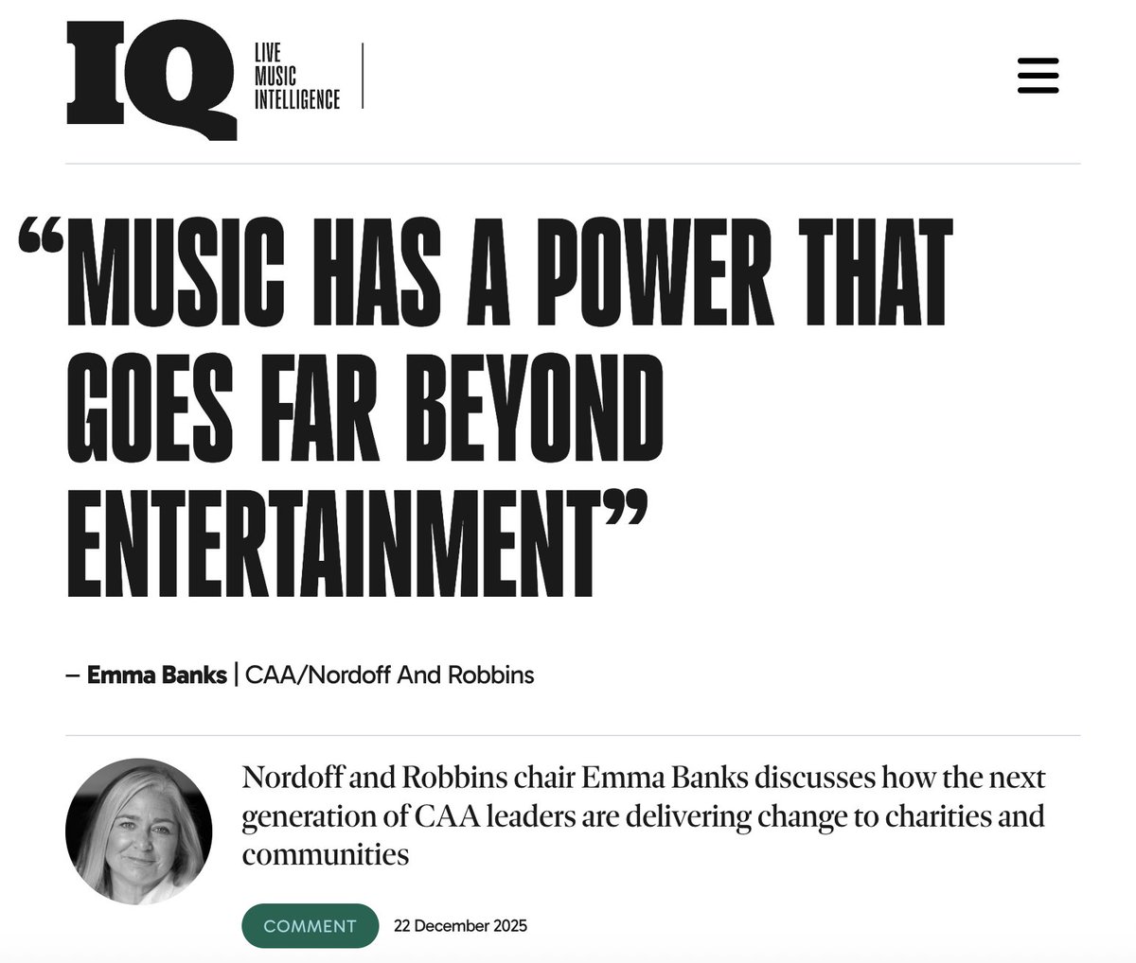Screen dimensions: 1136x963
Task: Click the CAA/Nordoff And Robbins text
Action: tap(389, 675)
